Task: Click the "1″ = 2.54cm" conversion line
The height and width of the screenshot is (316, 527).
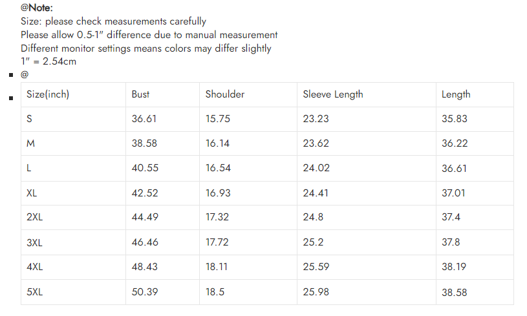Action: pyautogui.click(x=48, y=61)
